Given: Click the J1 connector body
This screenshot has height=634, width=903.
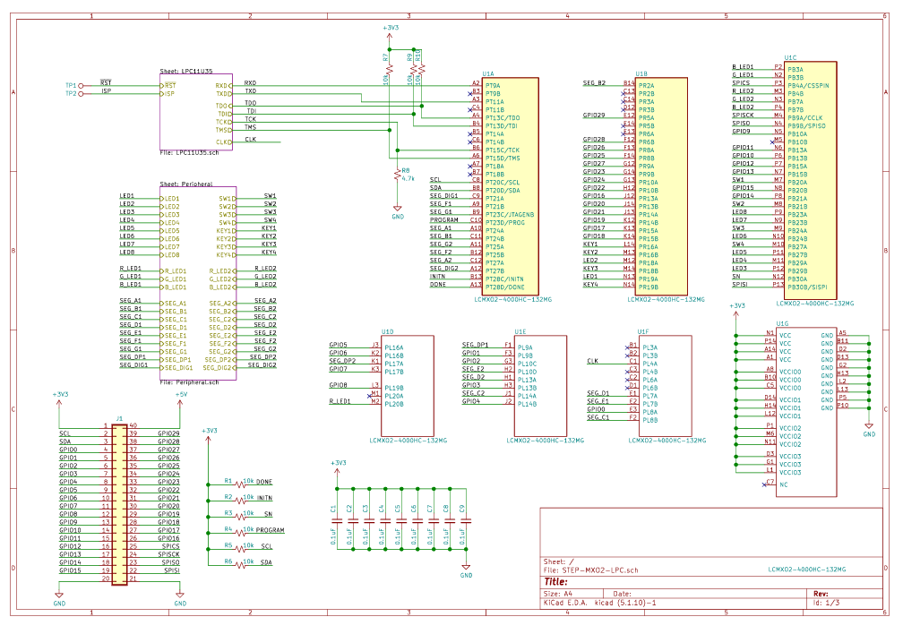Looking at the screenshot, I should tap(119, 502).
